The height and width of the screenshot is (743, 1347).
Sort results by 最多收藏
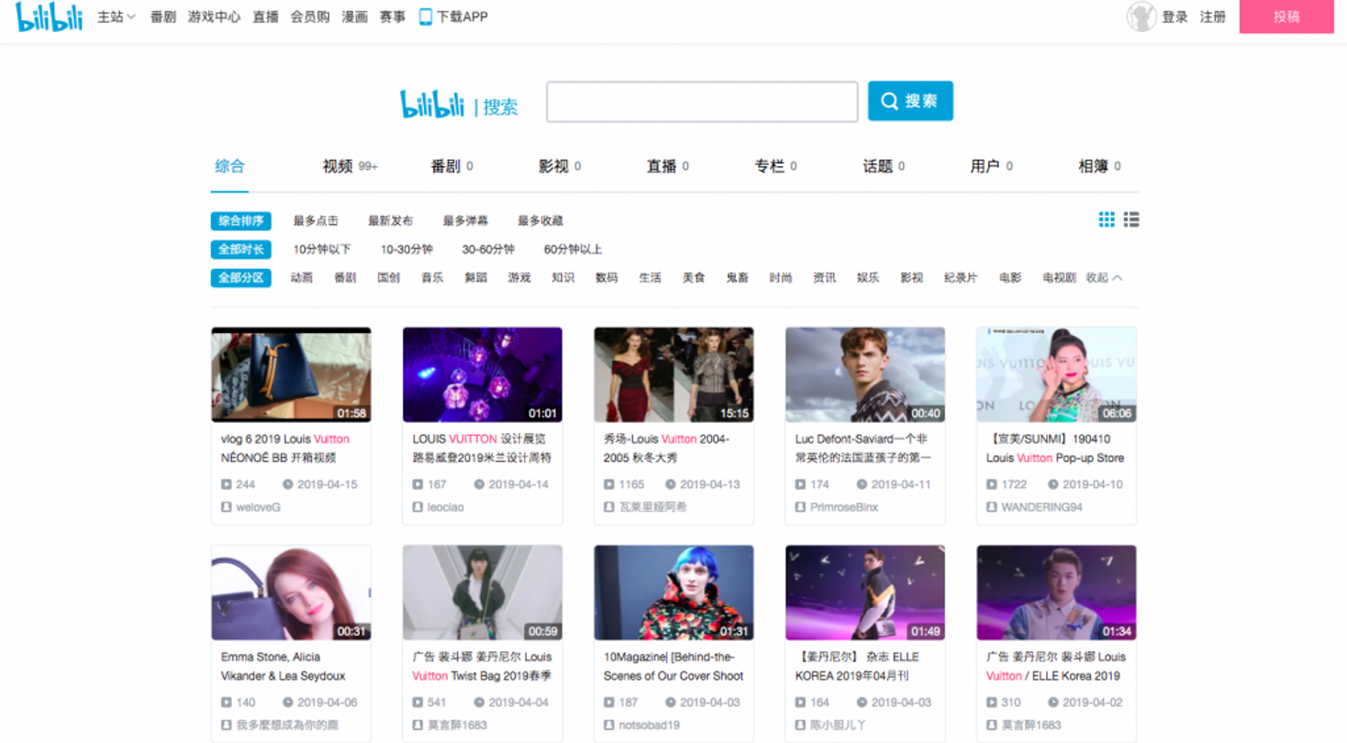point(540,221)
